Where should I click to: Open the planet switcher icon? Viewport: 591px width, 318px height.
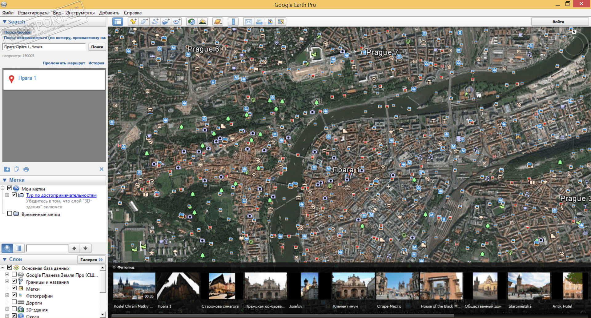218,22
